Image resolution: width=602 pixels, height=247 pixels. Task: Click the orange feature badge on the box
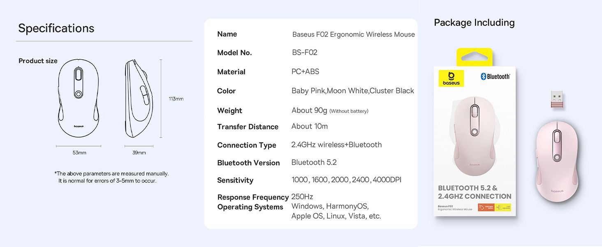click(x=486, y=207)
